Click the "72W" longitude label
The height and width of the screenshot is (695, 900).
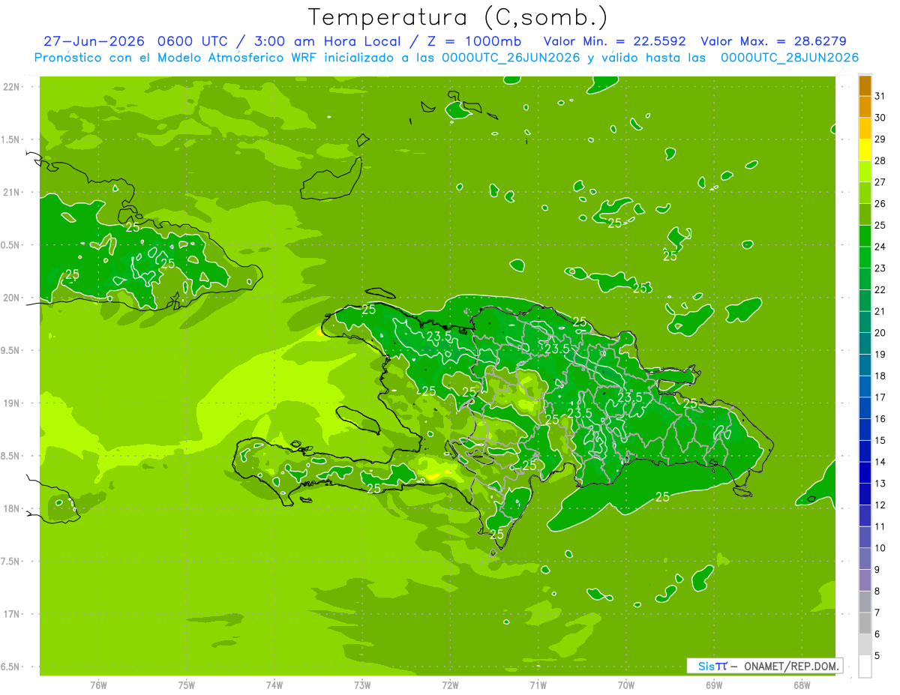(450, 685)
